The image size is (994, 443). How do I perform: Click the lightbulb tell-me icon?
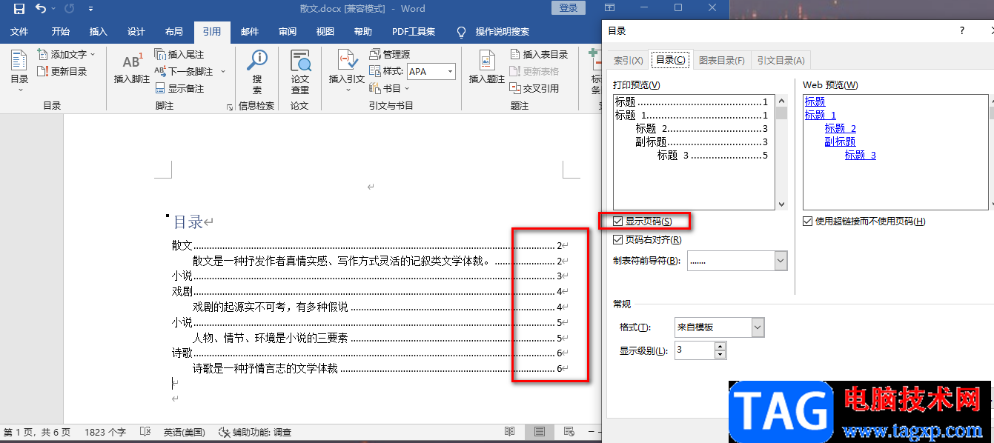tap(461, 32)
